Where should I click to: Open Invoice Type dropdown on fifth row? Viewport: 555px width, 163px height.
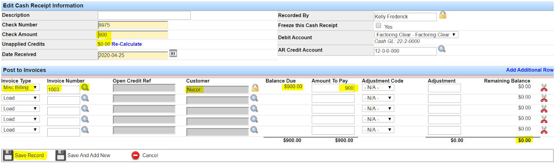20,130
